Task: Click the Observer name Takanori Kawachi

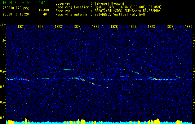Action: click(x=109, y=3)
